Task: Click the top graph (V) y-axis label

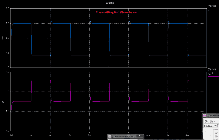Action: [2, 38]
